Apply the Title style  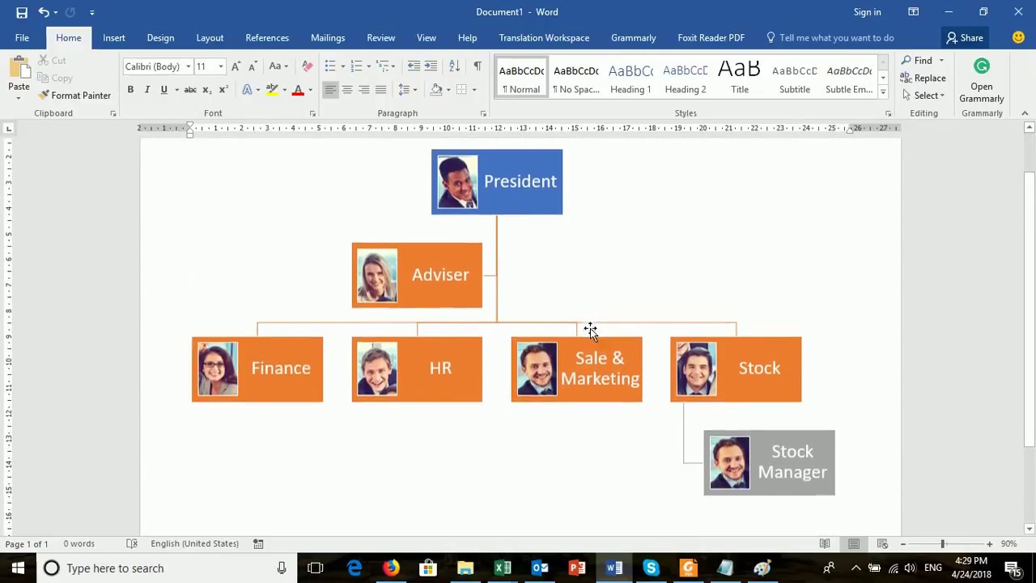click(740, 78)
